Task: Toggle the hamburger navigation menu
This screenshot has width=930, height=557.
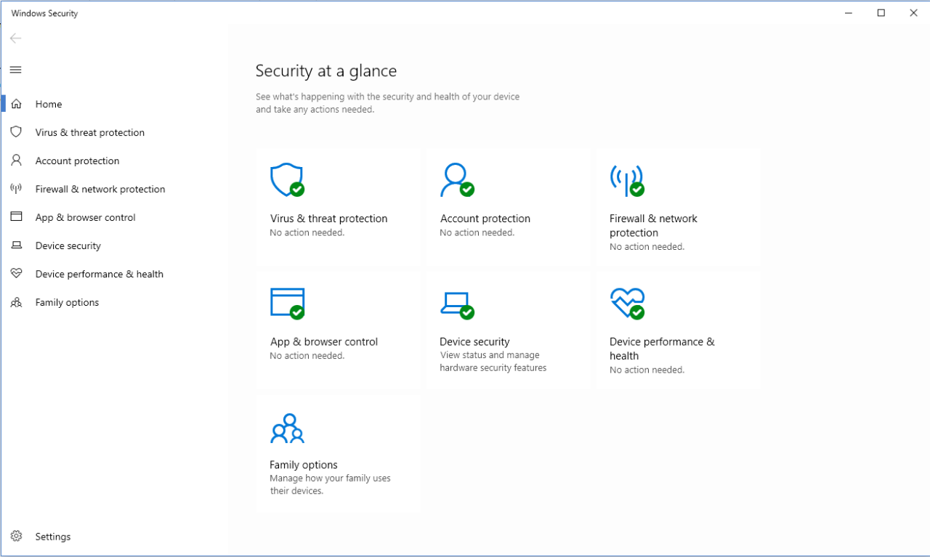Action: point(16,70)
